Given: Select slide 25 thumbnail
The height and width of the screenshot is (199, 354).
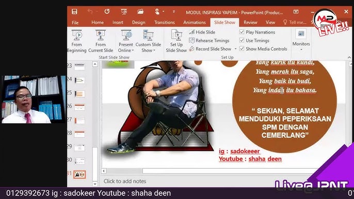Looking at the screenshot, I should (x=79, y=94).
